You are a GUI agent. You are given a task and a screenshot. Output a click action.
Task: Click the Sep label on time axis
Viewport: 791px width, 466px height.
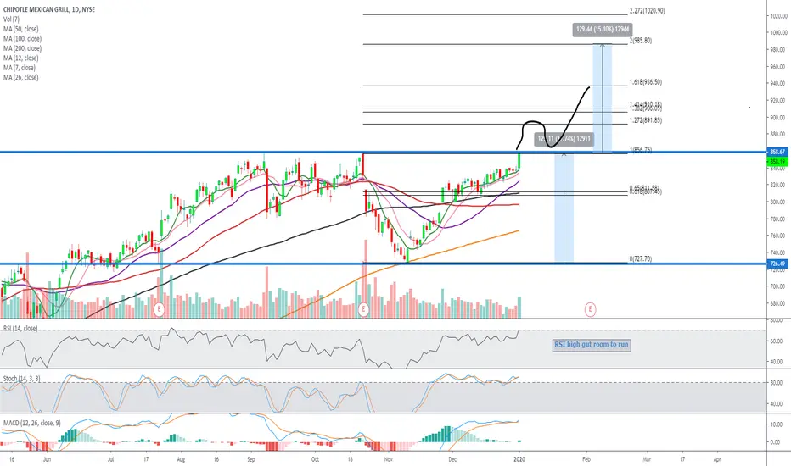click(251, 459)
